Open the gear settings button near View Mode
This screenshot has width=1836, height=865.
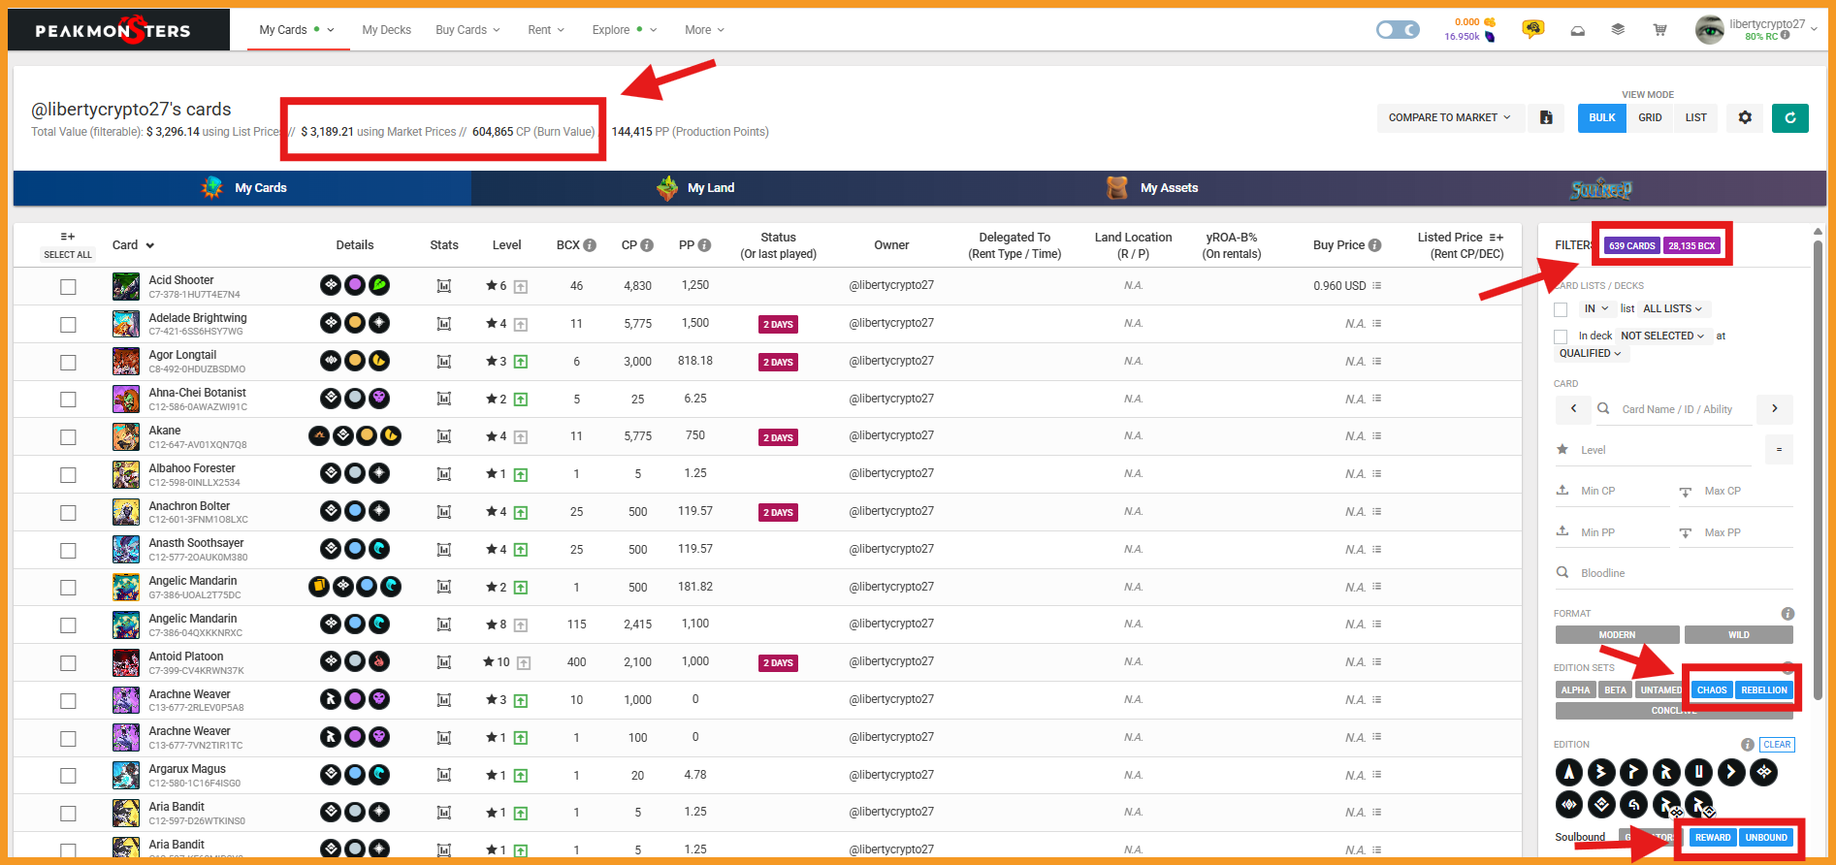(1745, 117)
